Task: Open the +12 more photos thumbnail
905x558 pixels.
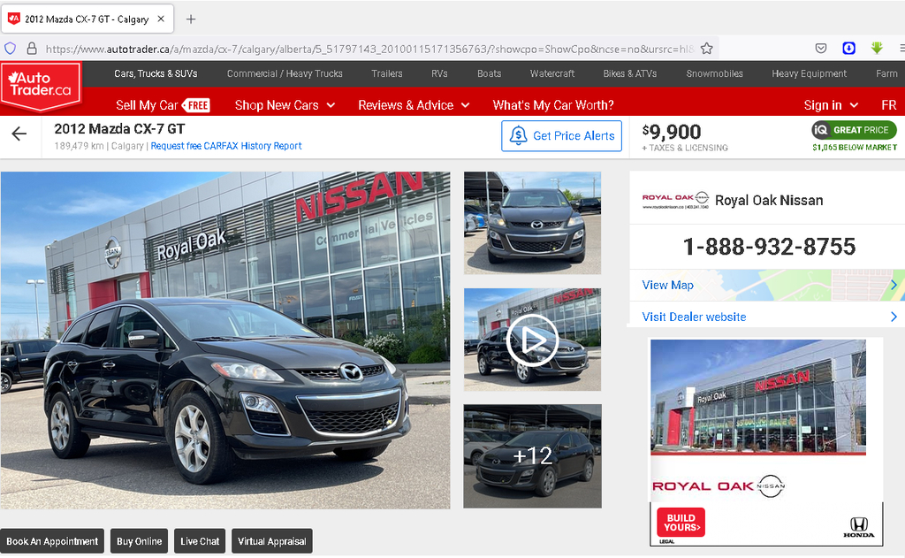Action: click(x=532, y=455)
